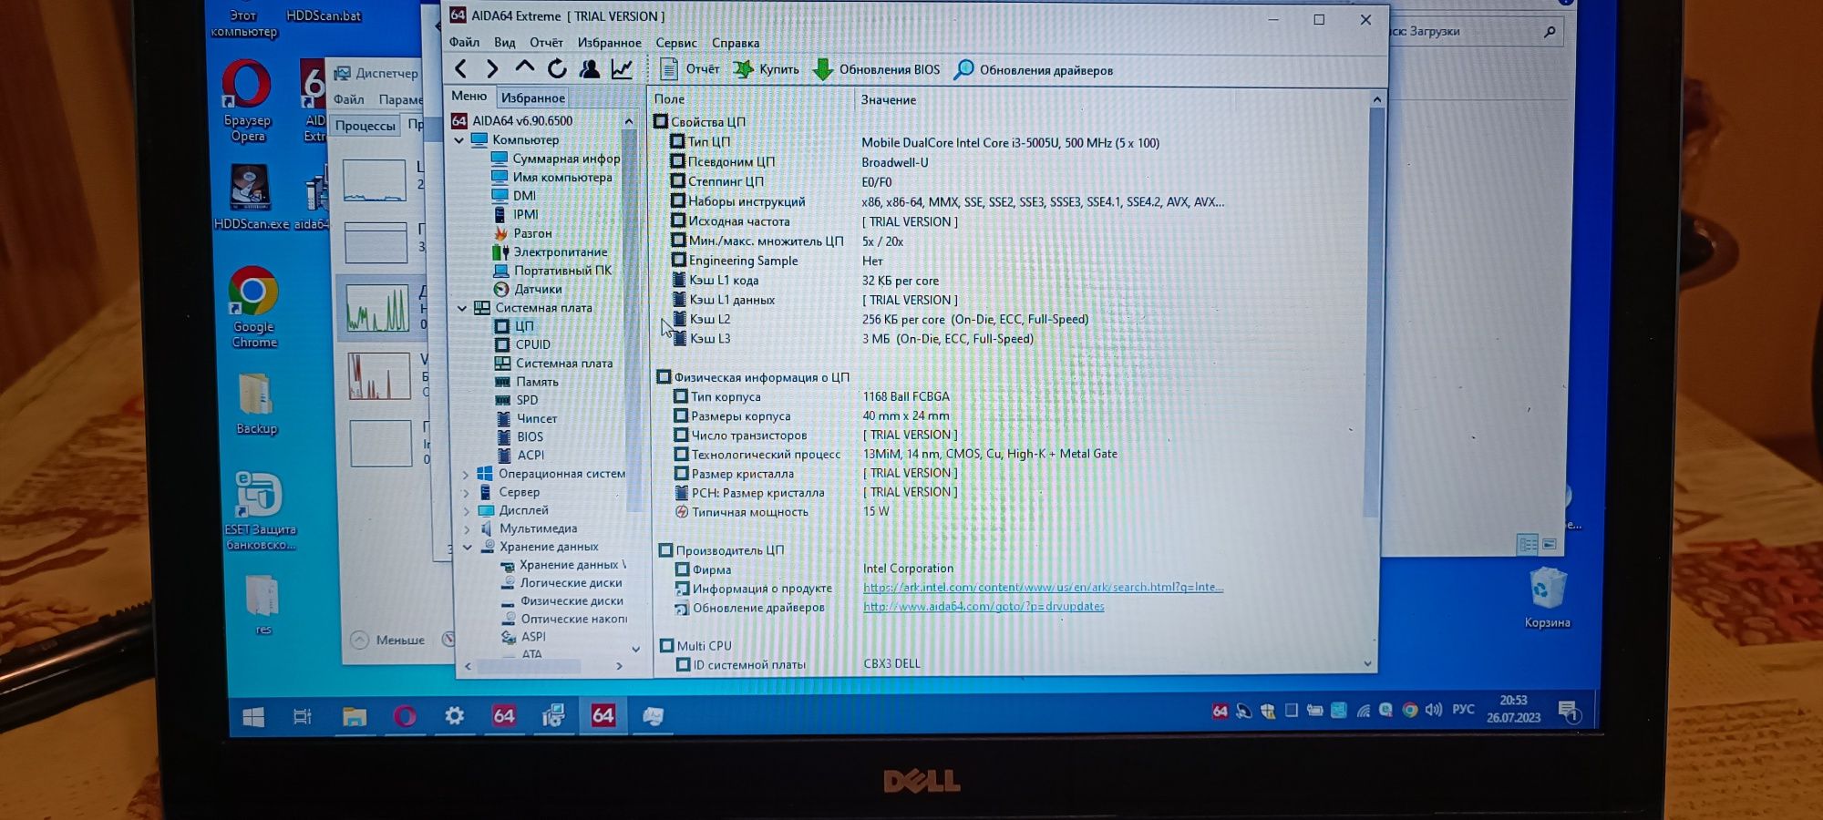1823x820 pixels.
Task: Open Settings gear in the taskbar
Action: pos(454,716)
